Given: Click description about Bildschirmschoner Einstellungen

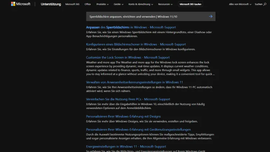Looking at the screenshot, I should [x=140, y=49].
